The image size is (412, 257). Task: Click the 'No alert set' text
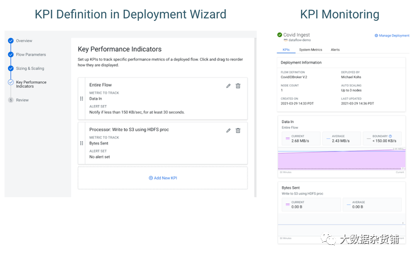[x=99, y=157]
